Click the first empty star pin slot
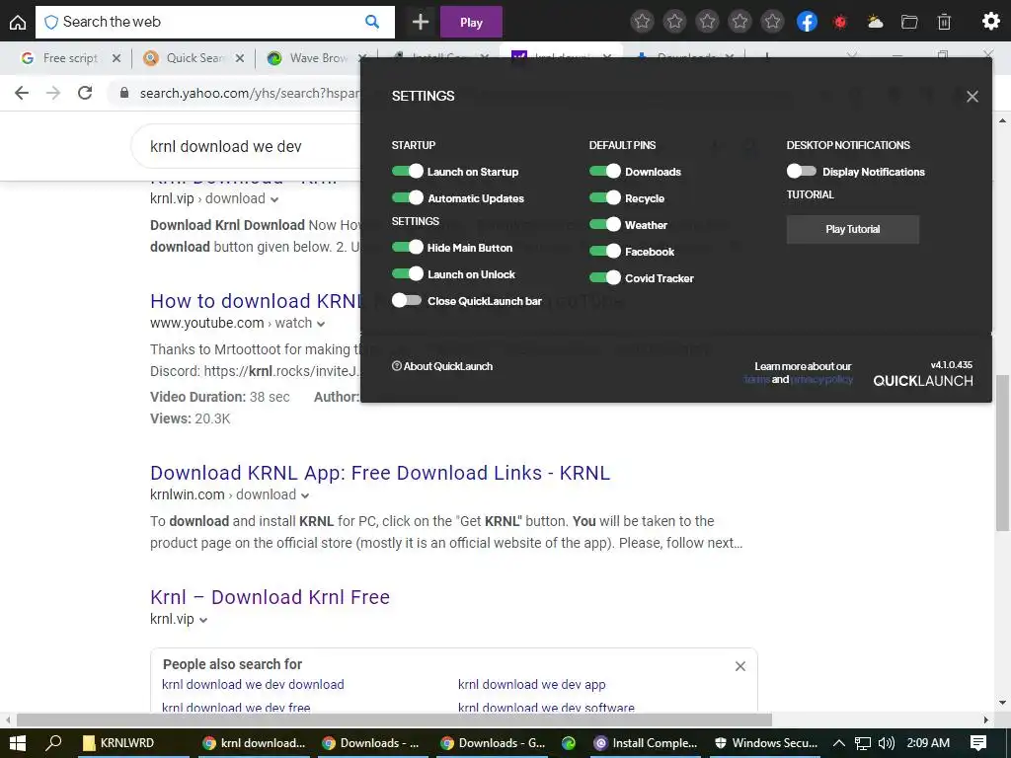The height and width of the screenshot is (758, 1011). point(642,22)
